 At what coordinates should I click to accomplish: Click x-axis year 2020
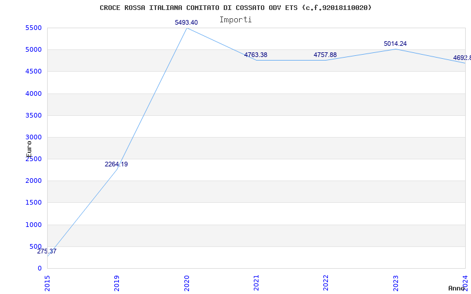187,283
